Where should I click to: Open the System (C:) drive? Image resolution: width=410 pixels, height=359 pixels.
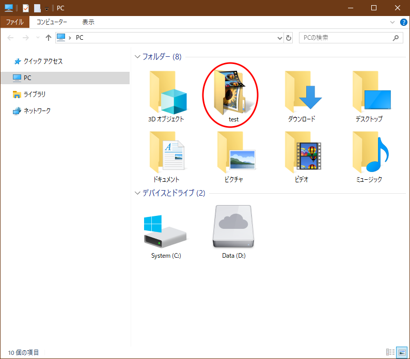coord(166,231)
